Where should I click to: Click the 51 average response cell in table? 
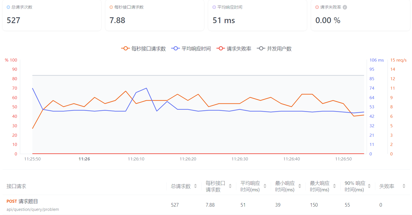243,205
